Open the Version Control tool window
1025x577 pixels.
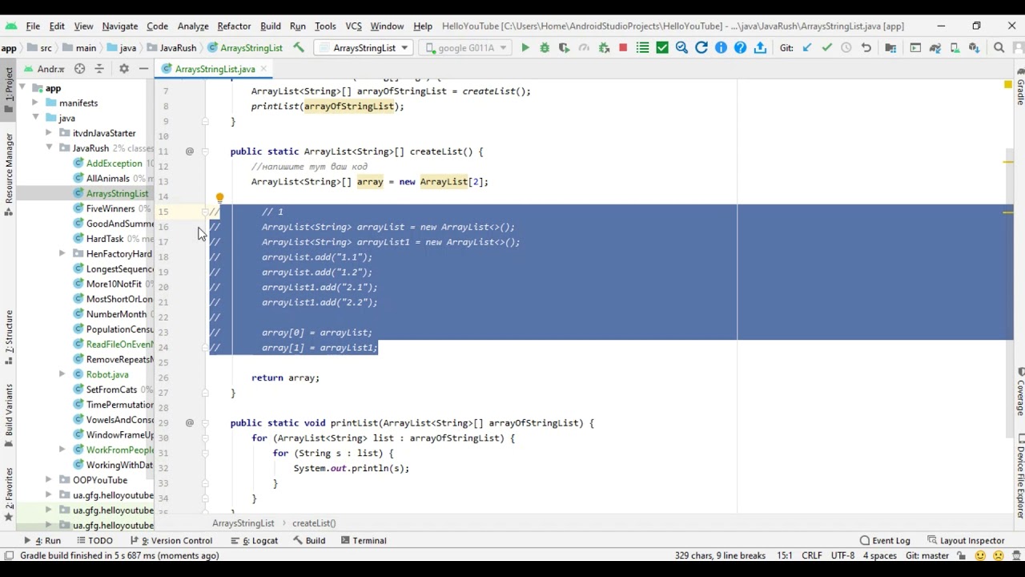171,541
